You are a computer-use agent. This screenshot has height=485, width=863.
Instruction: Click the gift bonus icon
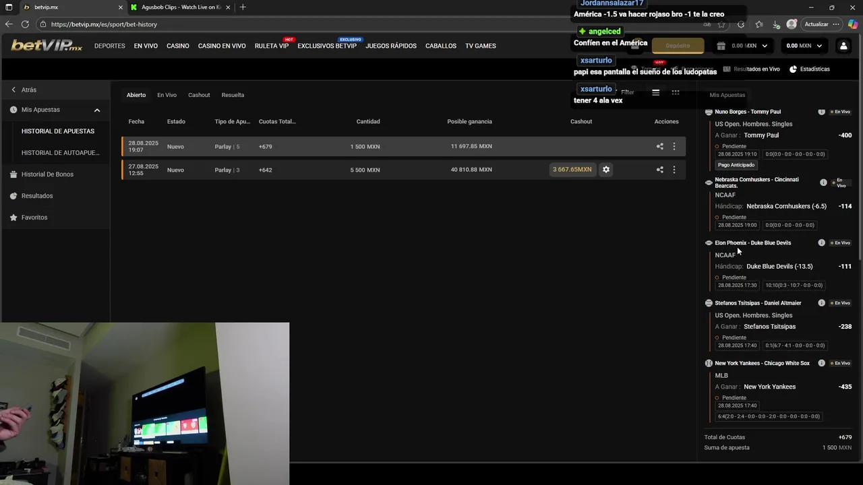(721, 46)
